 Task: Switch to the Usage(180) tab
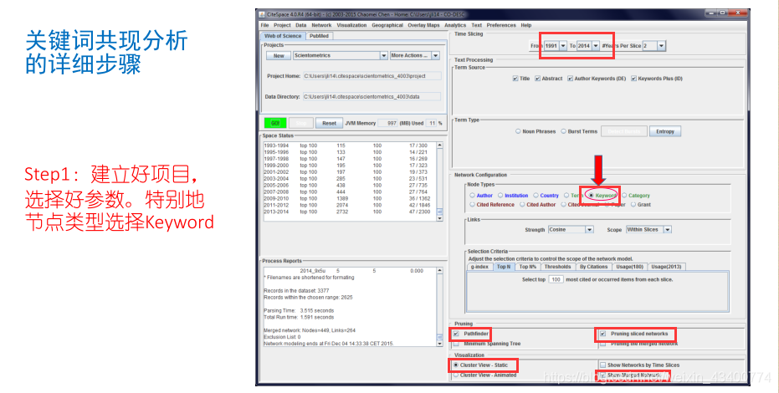pyautogui.click(x=629, y=267)
